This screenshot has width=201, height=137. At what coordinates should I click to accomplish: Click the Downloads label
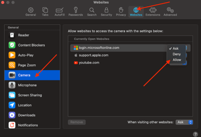[x=27, y=115]
